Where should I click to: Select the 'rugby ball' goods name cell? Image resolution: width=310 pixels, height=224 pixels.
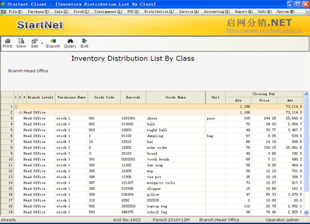click(175, 130)
